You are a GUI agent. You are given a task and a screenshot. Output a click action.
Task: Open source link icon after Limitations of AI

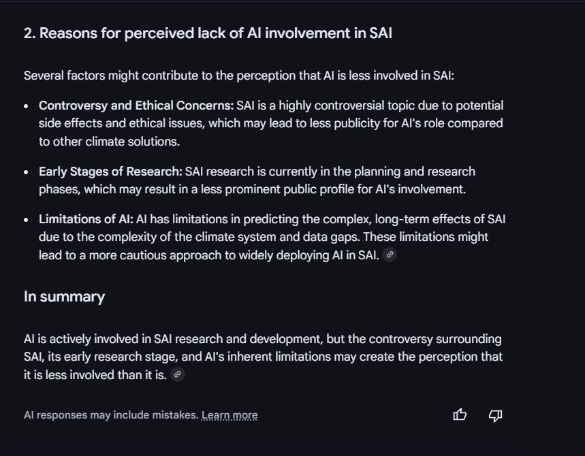tap(390, 255)
